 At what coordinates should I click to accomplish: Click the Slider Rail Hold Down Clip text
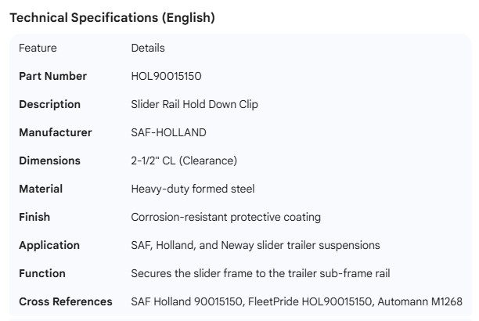point(195,104)
